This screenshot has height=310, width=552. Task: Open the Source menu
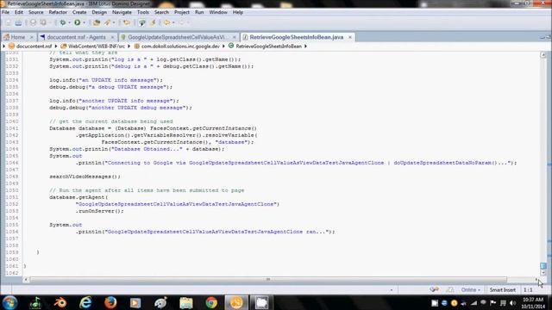[36, 12]
